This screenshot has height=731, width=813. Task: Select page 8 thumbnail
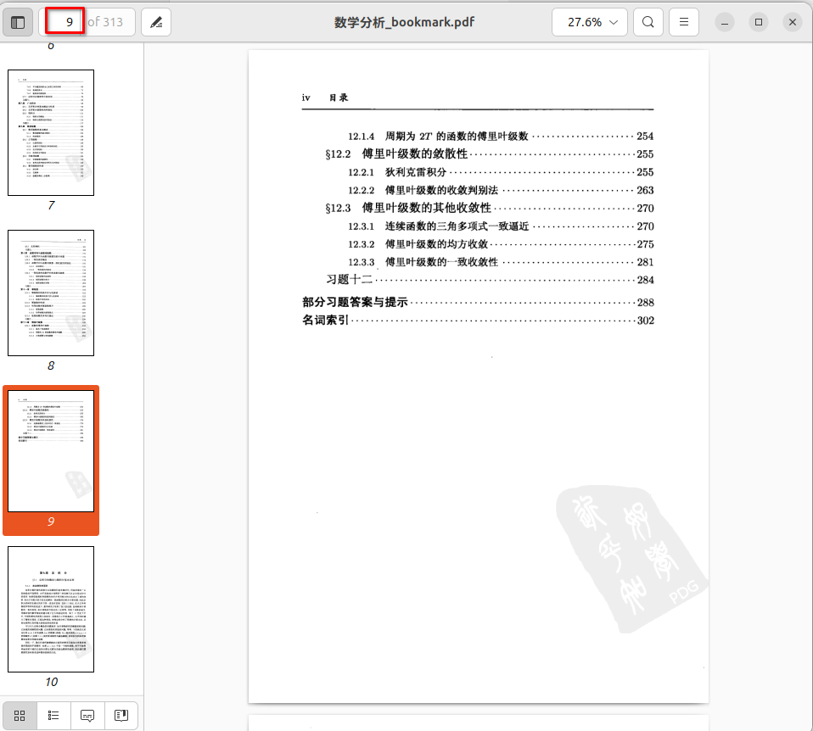(x=51, y=293)
